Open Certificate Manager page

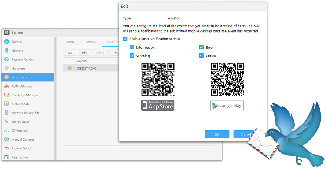click(28, 95)
